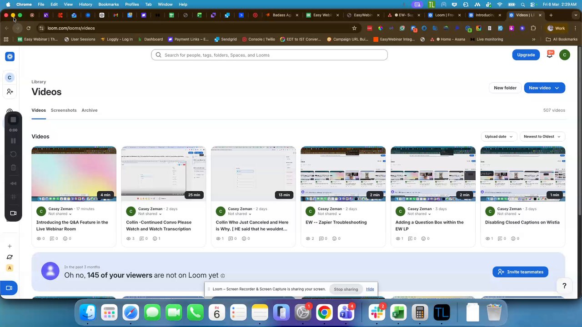Open the account avatar C at top right
Image resolution: width=582 pixels, height=327 pixels.
point(564,55)
